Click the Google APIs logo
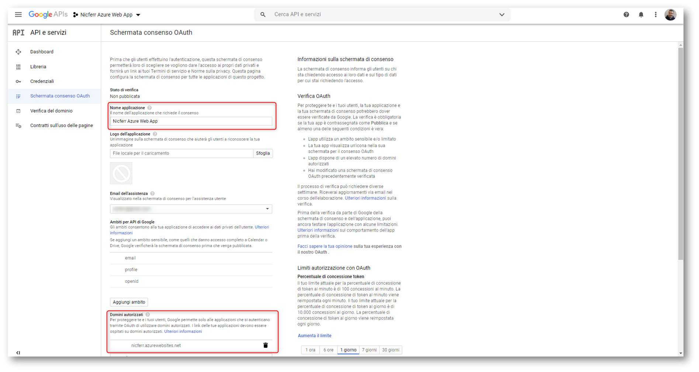Screen dimensions: 699x372 pyautogui.click(x=48, y=14)
